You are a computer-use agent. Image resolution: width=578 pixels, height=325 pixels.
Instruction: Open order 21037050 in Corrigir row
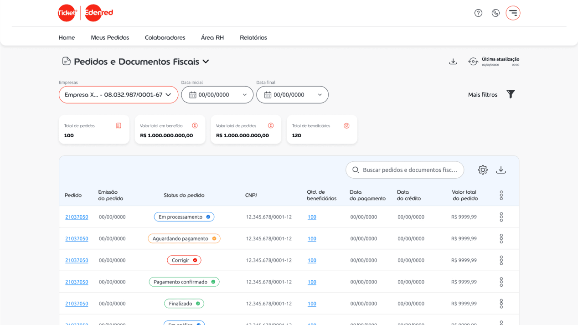point(77,260)
